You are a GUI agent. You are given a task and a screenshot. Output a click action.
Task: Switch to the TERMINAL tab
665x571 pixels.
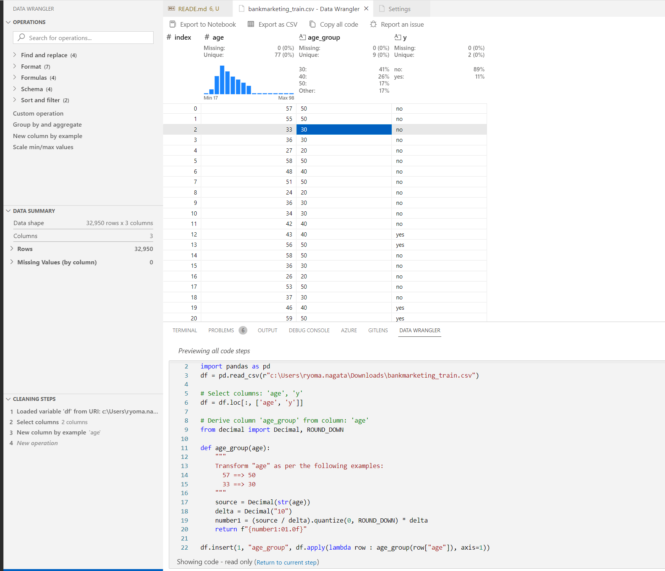185,330
